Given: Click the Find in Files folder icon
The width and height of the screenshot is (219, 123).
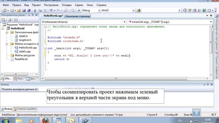Looking at the screenshot, I should click(x=139, y=11).
